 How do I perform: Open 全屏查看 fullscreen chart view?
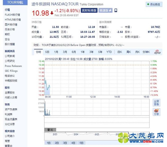tap(156, 103)
